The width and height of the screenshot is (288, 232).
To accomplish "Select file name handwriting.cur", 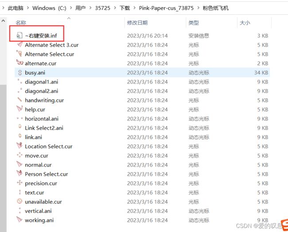I will coord(44,101).
